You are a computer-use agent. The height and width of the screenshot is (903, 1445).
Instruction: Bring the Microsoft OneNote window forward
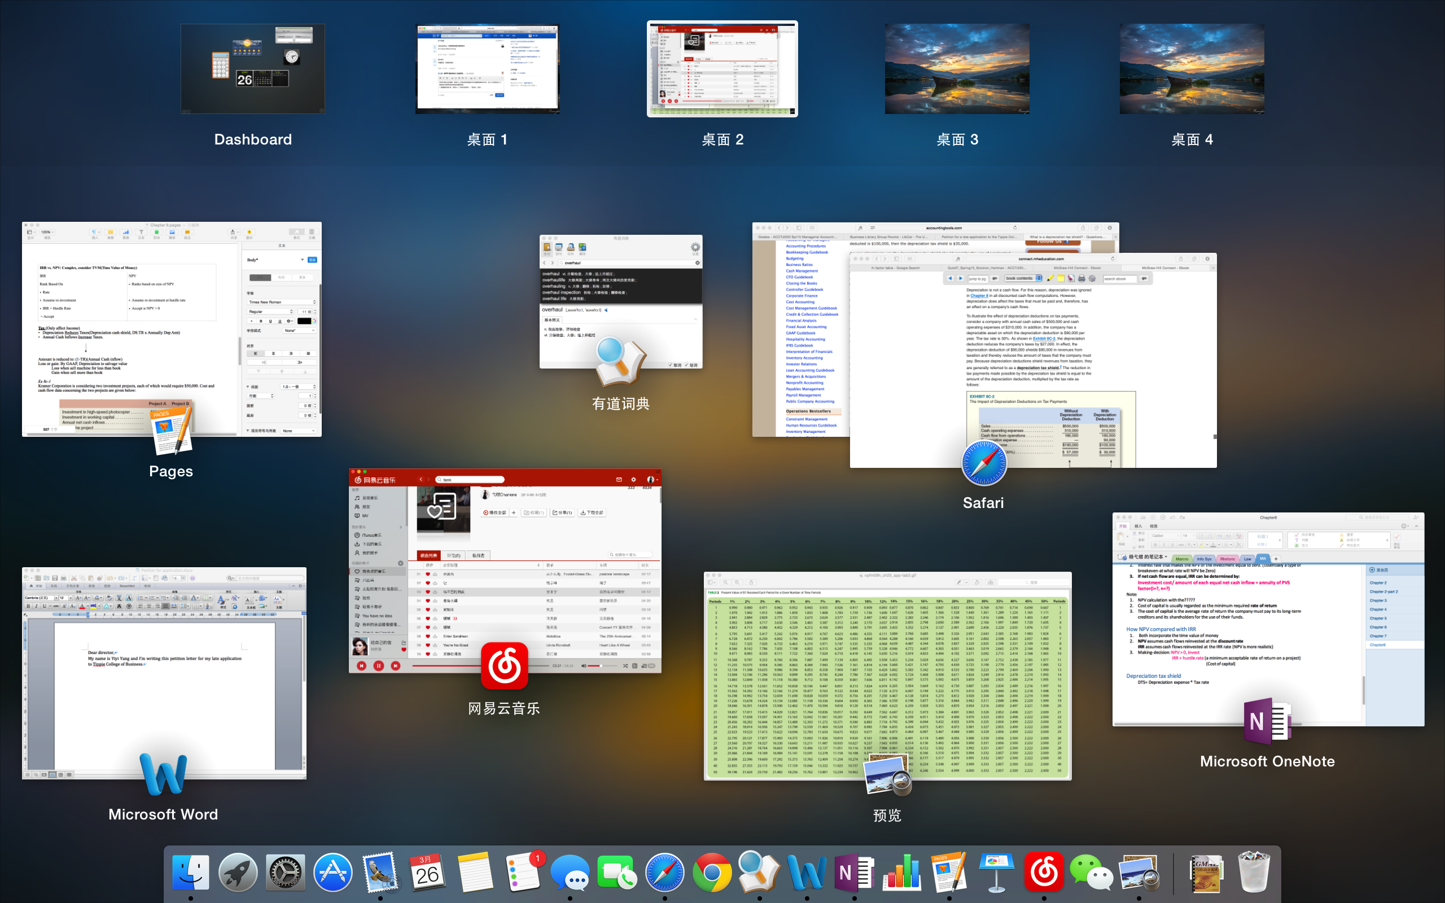click(1268, 619)
